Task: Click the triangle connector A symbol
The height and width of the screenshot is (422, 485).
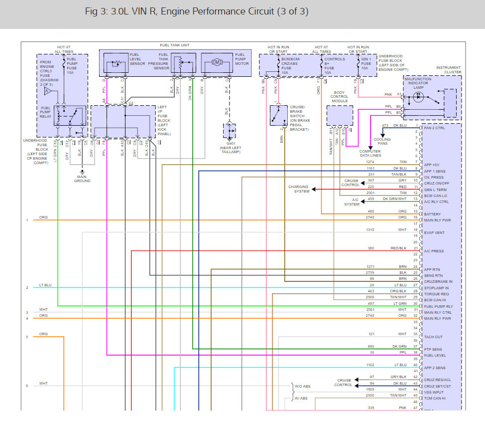Action: click(48, 91)
